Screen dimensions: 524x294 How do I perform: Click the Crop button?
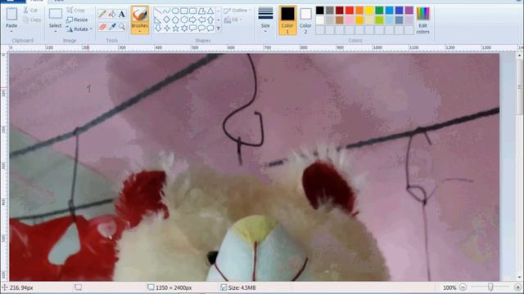pyautogui.click(x=76, y=11)
